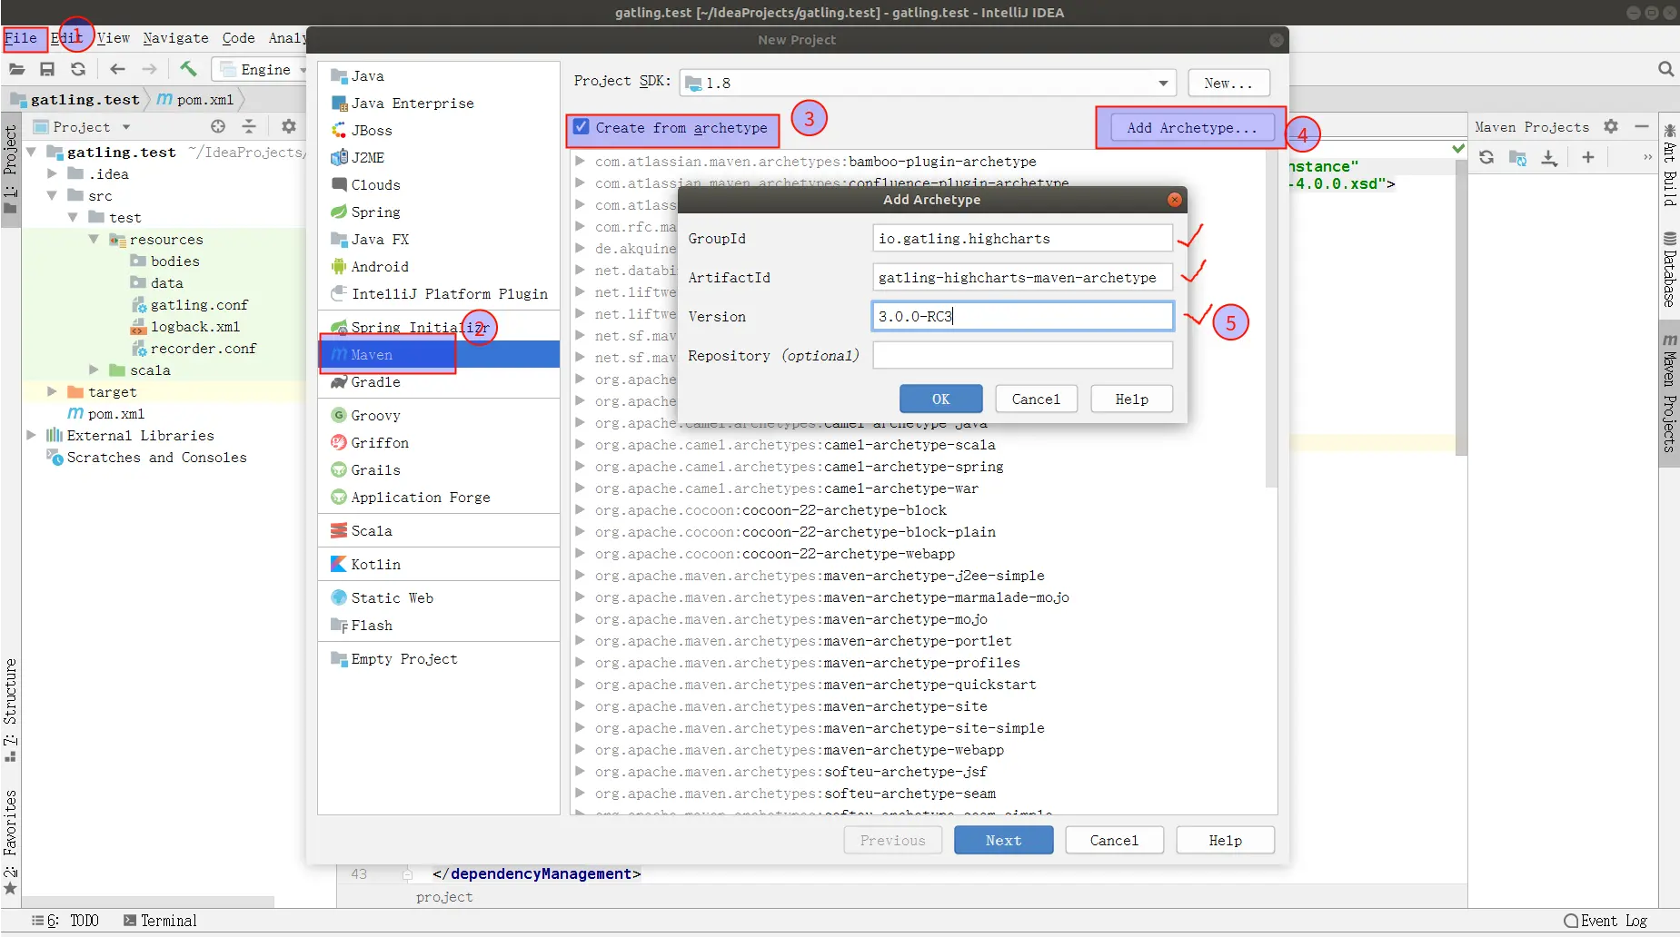Click Cancel in New Project dialog

(x=1114, y=841)
